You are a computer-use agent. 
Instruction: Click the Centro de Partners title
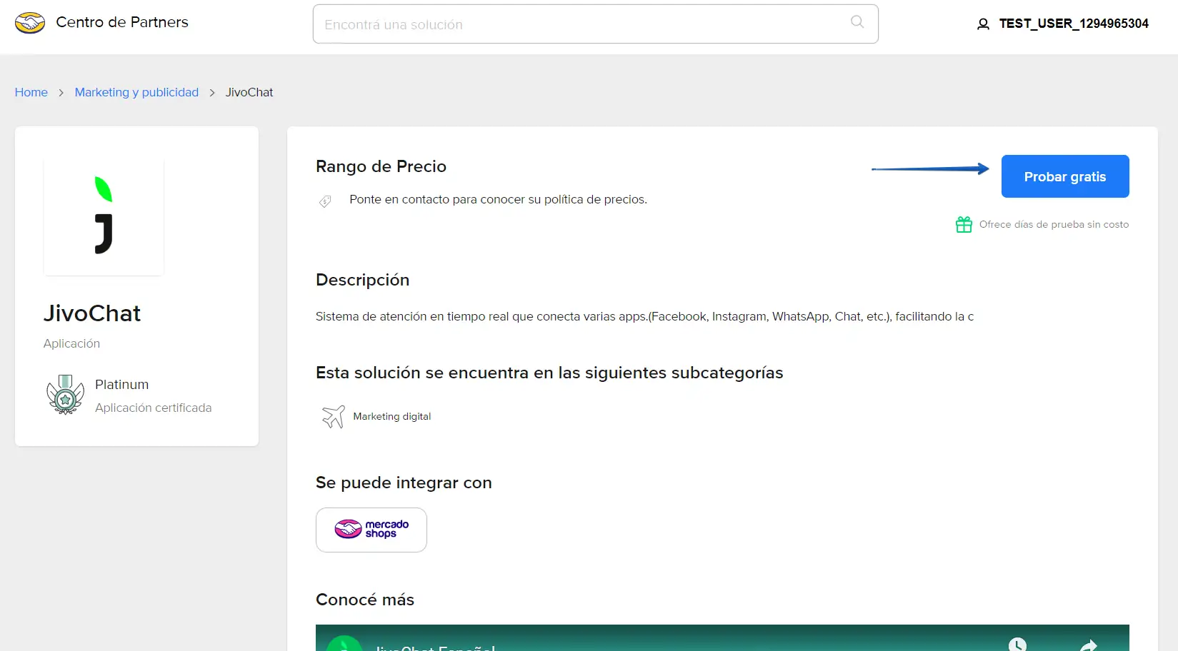pyautogui.click(x=122, y=22)
